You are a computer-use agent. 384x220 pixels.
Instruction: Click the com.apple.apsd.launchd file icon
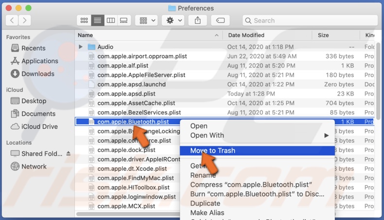pyautogui.click(x=91, y=84)
